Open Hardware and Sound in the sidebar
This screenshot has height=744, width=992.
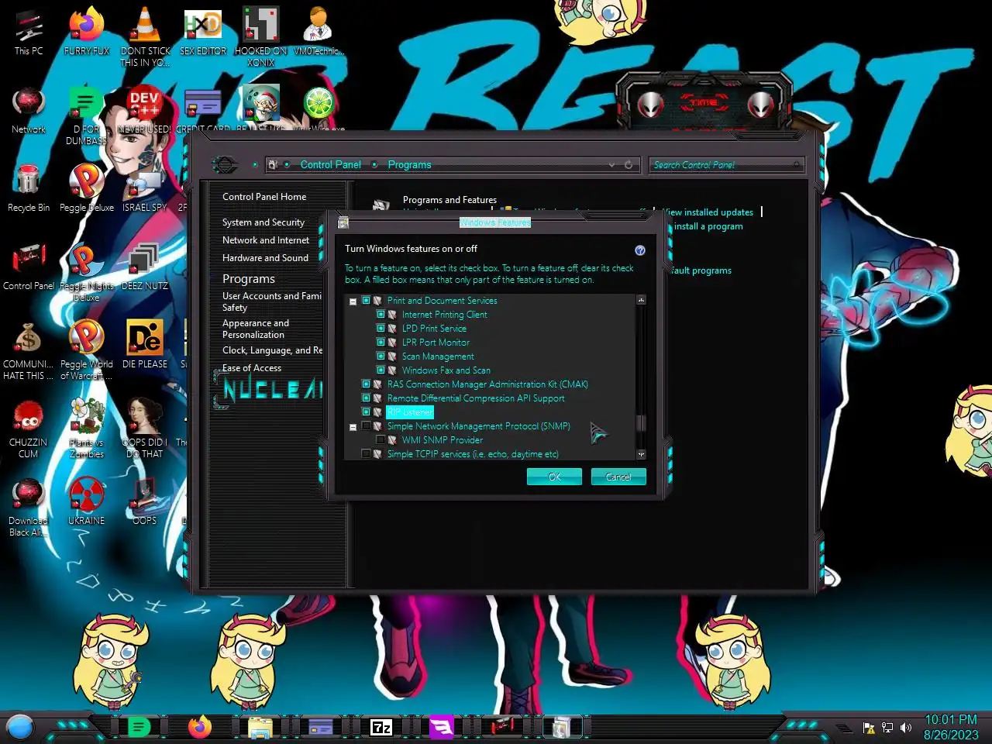tap(265, 258)
